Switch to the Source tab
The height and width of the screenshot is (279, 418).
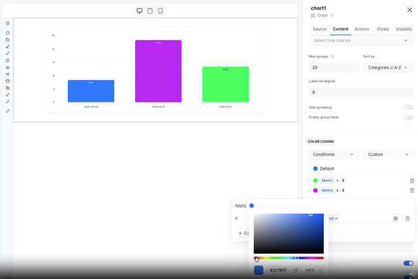click(x=319, y=29)
